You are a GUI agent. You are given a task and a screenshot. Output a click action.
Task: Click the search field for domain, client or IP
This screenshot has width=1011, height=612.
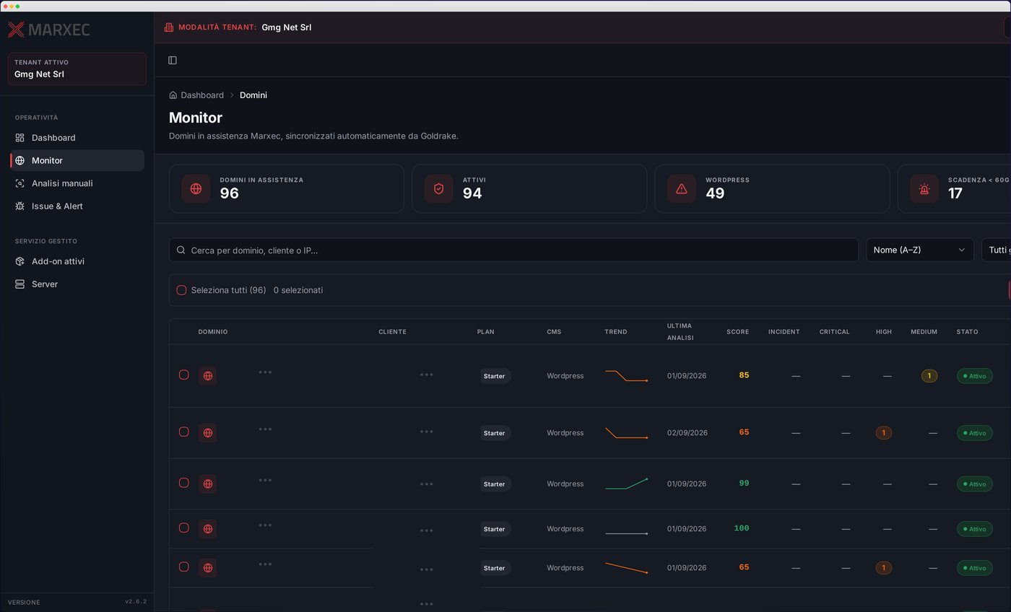pyautogui.click(x=513, y=250)
